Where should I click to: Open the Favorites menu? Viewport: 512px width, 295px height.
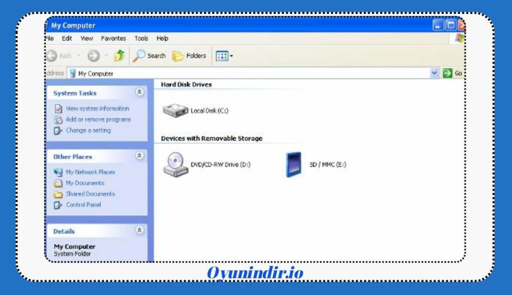tap(113, 38)
